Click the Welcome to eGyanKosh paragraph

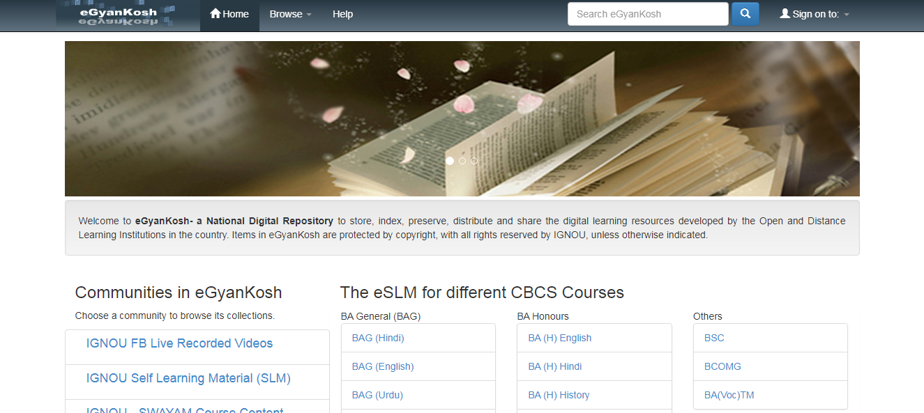[462, 228]
